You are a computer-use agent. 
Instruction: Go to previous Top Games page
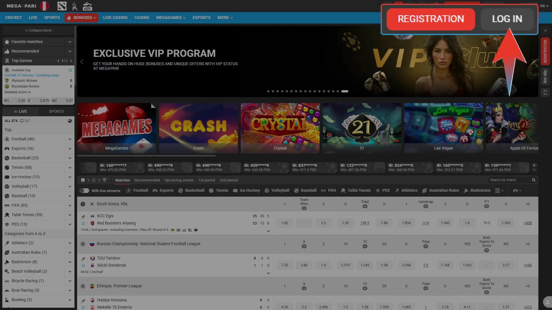click(x=58, y=61)
